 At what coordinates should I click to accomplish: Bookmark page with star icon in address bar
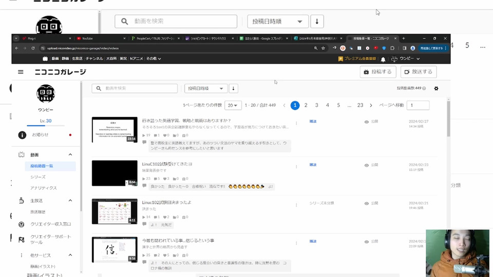(x=323, y=48)
